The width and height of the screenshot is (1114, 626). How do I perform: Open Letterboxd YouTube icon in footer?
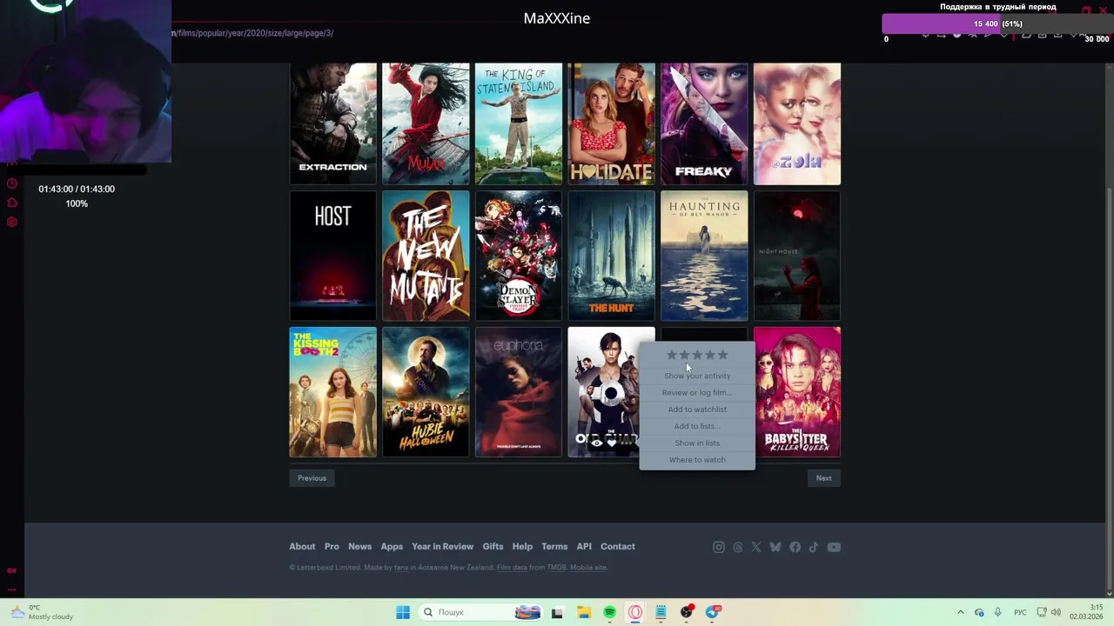pos(834,547)
